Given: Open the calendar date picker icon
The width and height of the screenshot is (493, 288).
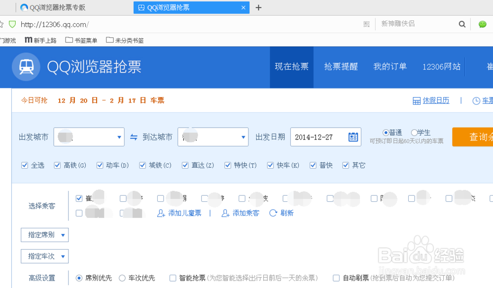Looking at the screenshot, I should (353, 137).
